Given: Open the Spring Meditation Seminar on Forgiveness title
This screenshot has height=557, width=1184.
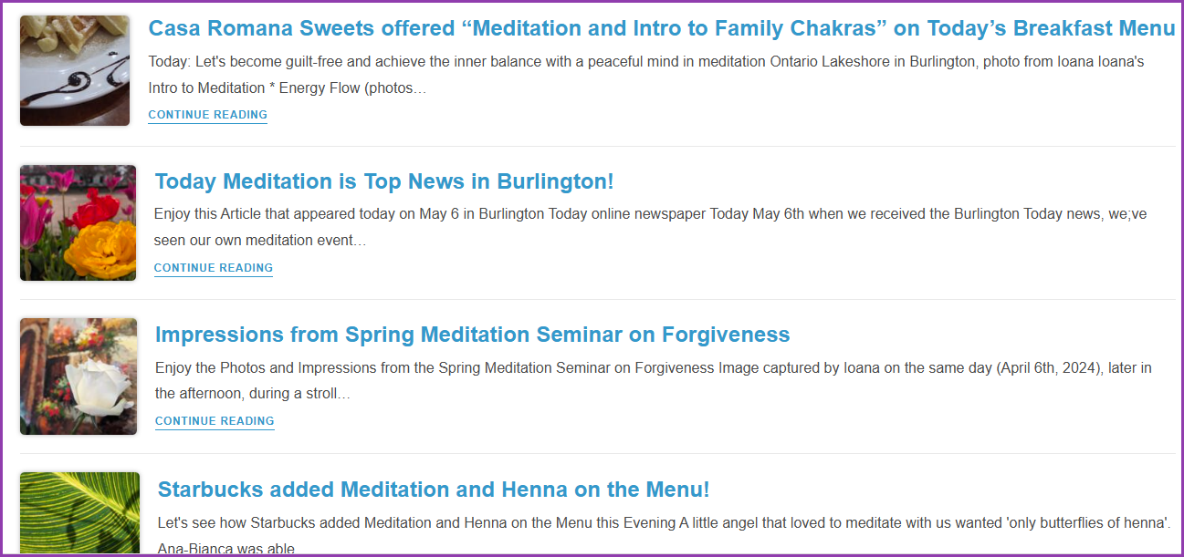Looking at the screenshot, I should point(472,335).
